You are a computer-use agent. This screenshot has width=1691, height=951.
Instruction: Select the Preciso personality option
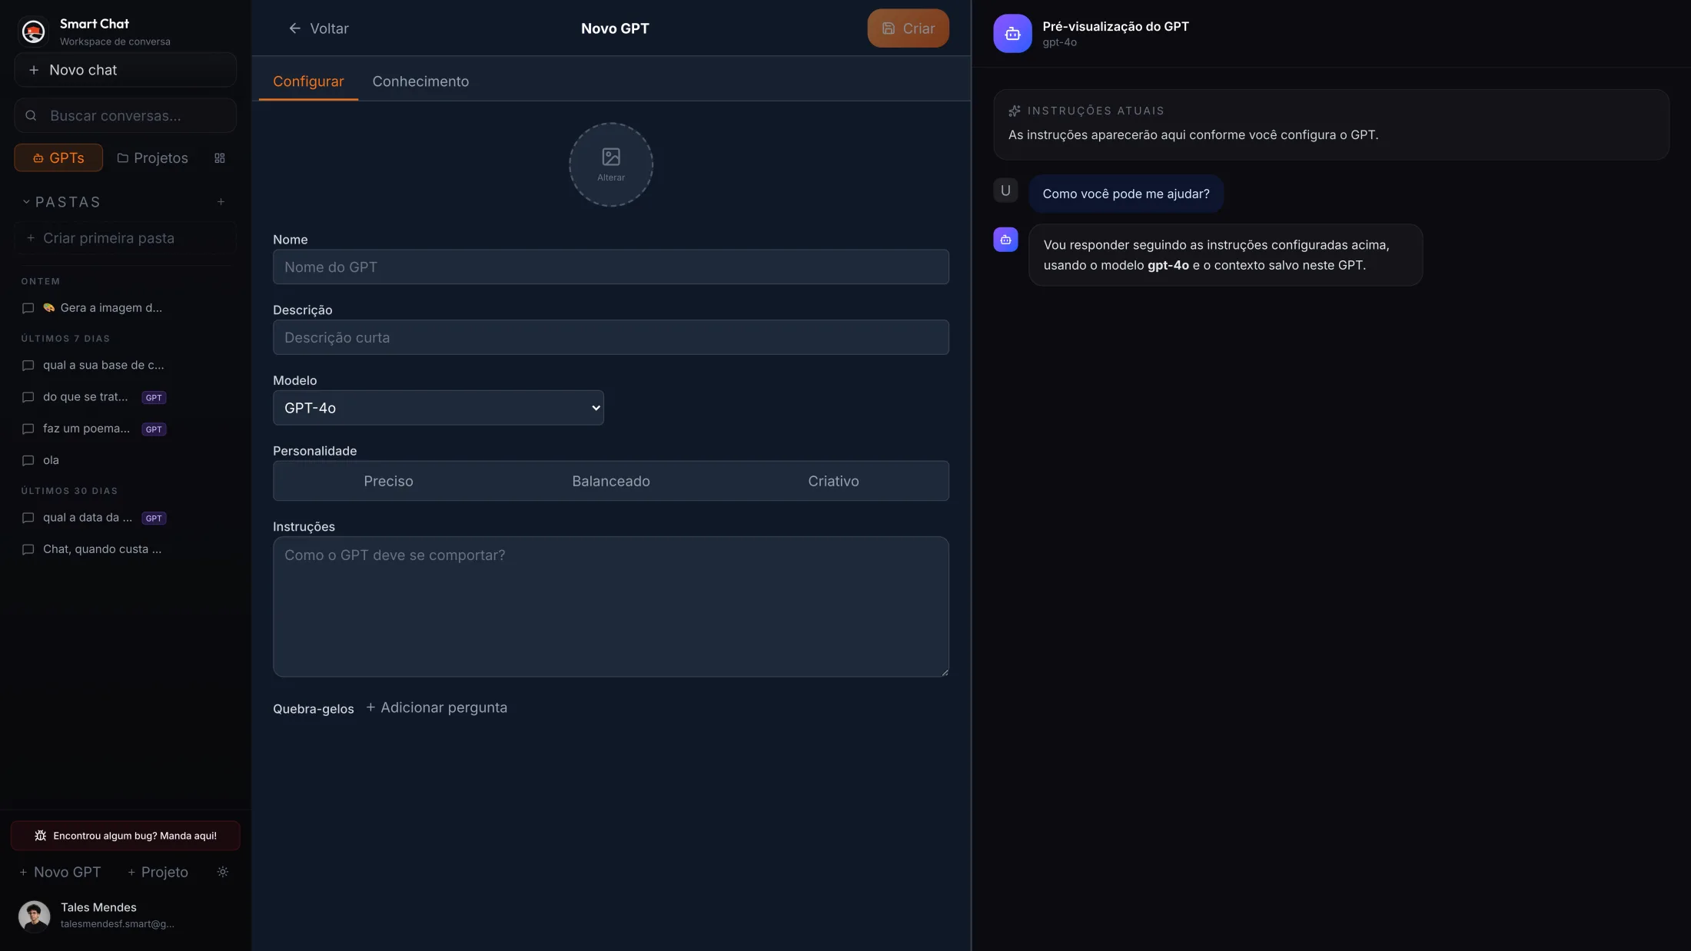click(388, 481)
